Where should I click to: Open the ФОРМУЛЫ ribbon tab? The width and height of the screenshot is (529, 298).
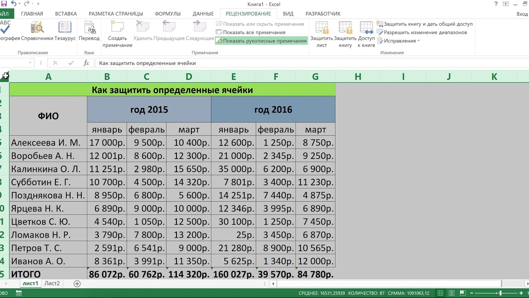[x=168, y=14]
